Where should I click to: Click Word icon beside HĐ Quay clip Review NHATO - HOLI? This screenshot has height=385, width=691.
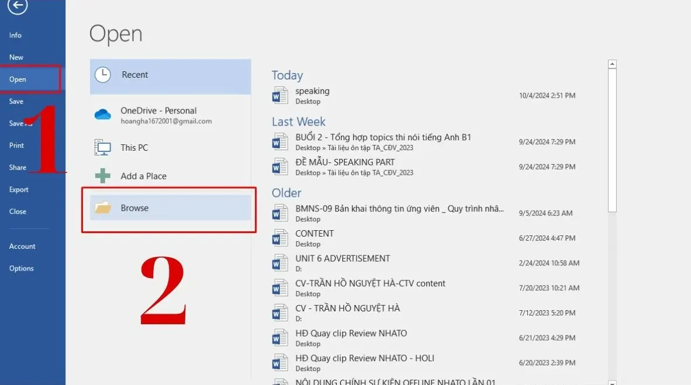click(280, 363)
